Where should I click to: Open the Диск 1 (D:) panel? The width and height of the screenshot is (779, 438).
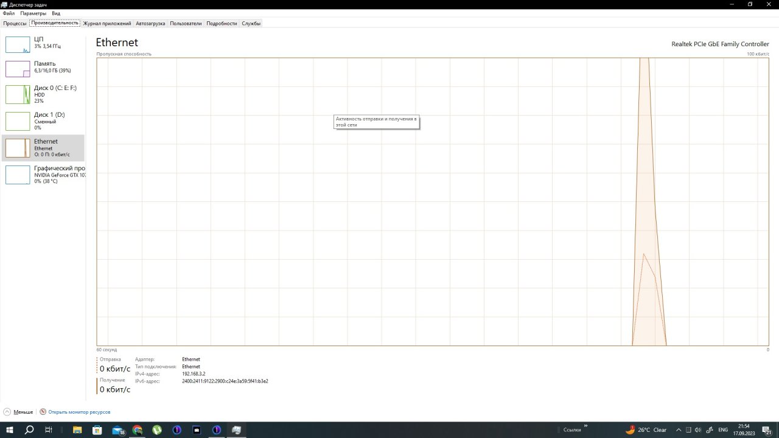[x=43, y=121]
